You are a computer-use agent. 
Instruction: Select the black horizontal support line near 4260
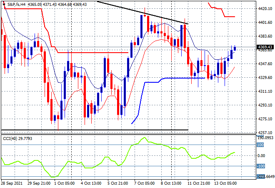pos(95,130)
